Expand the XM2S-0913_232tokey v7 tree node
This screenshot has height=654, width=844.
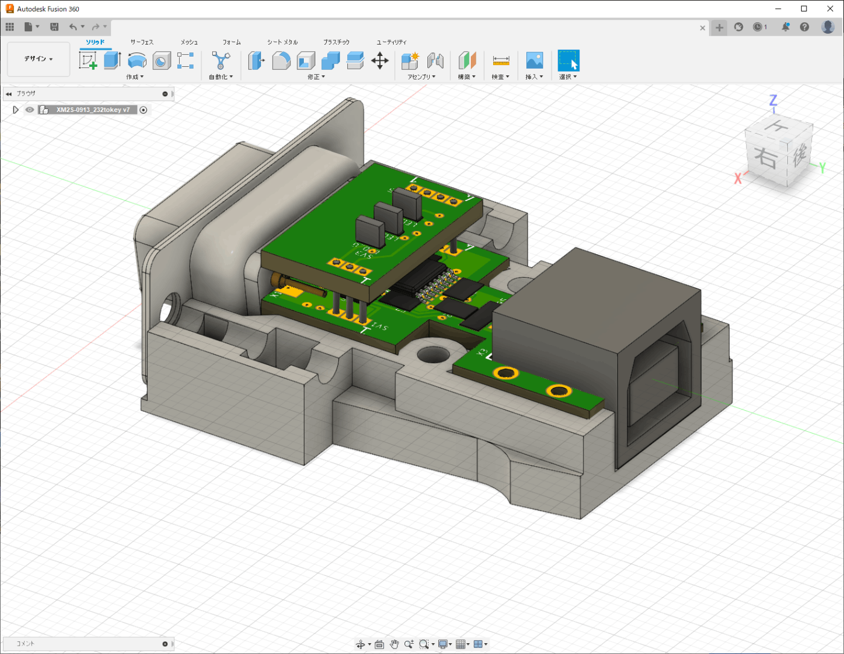16,110
